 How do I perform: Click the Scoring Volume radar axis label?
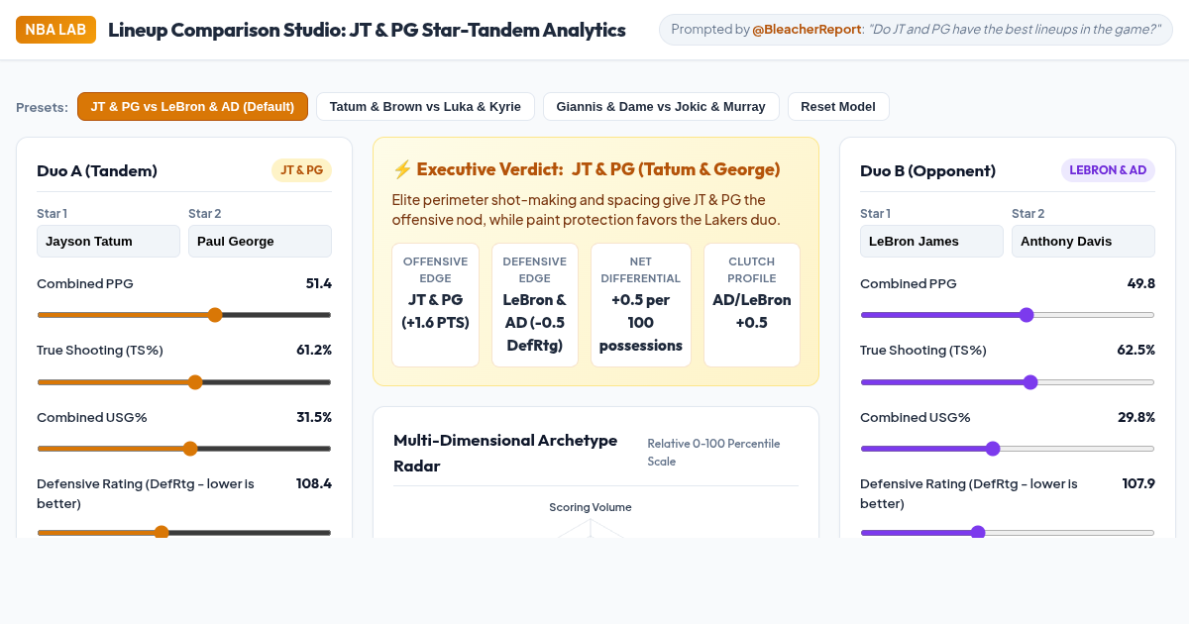(591, 507)
